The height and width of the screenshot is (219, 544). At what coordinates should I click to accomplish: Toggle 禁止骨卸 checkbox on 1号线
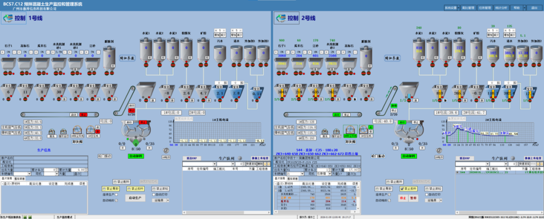[x=104, y=189]
